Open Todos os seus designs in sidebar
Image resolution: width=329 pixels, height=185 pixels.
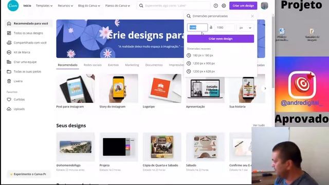29,33
